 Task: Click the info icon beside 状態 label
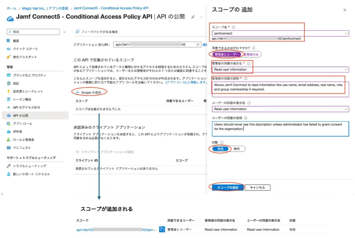[222, 142]
